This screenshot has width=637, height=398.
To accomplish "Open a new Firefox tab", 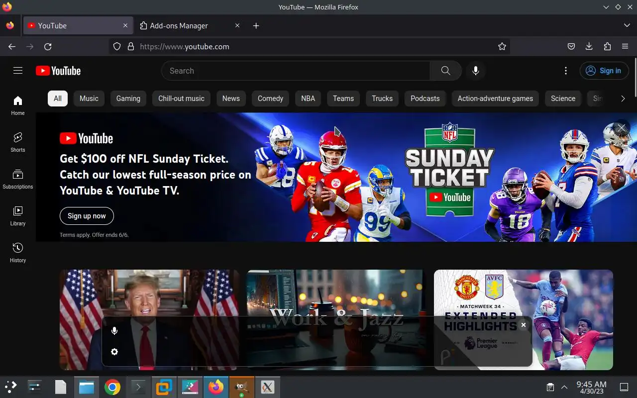I will coord(256,26).
